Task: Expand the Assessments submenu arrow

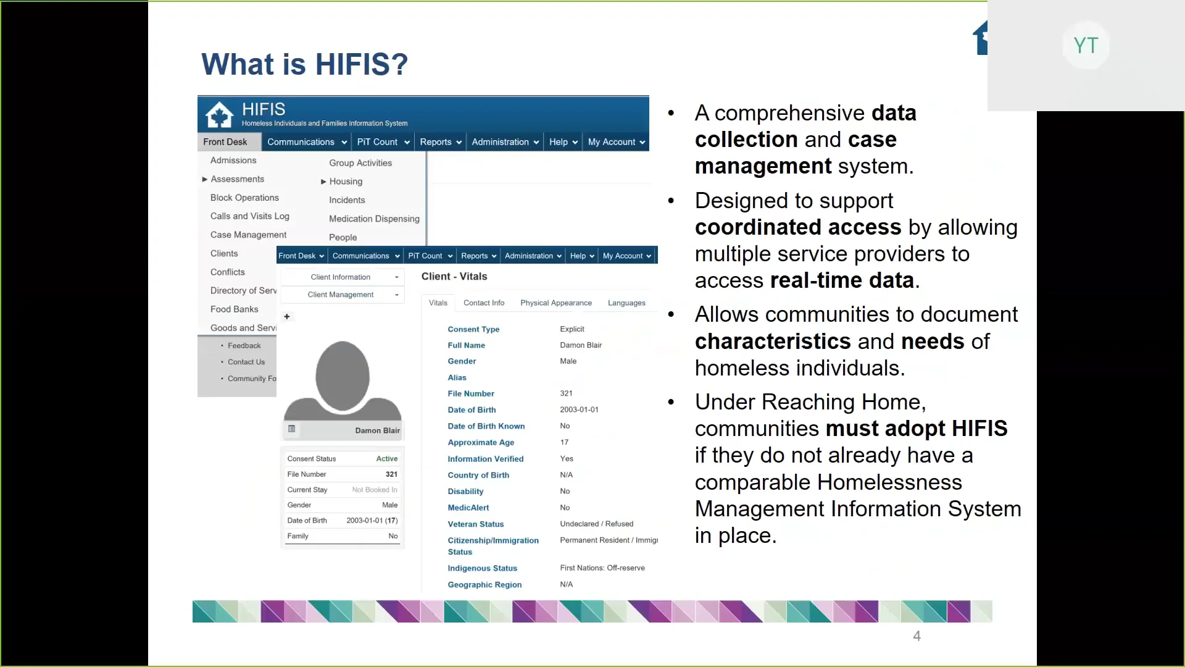Action: point(204,178)
